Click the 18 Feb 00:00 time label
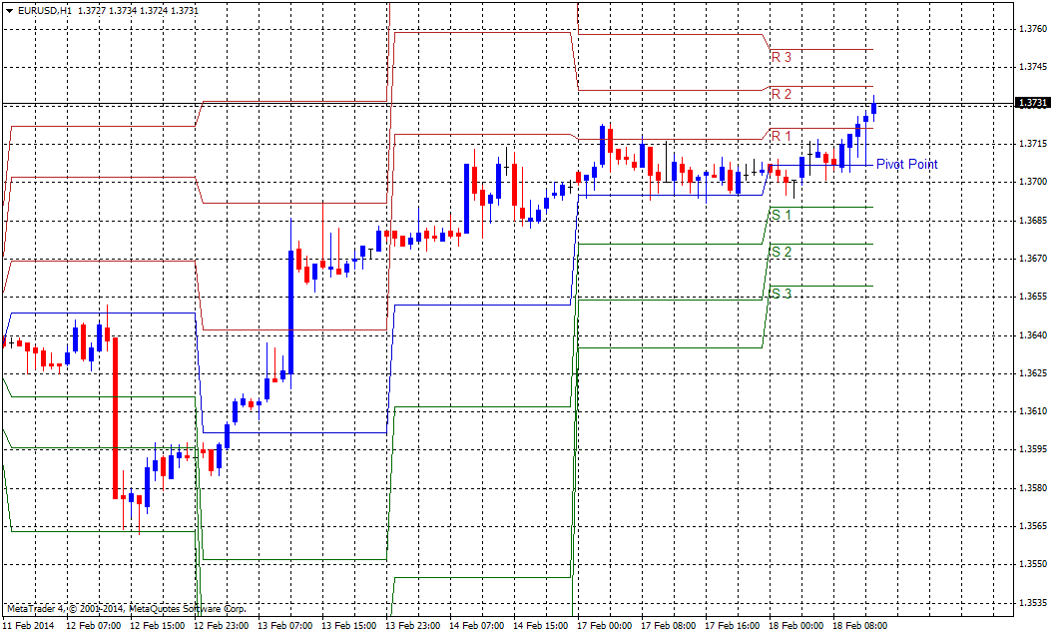This screenshot has width=1053, height=634. click(x=796, y=626)
